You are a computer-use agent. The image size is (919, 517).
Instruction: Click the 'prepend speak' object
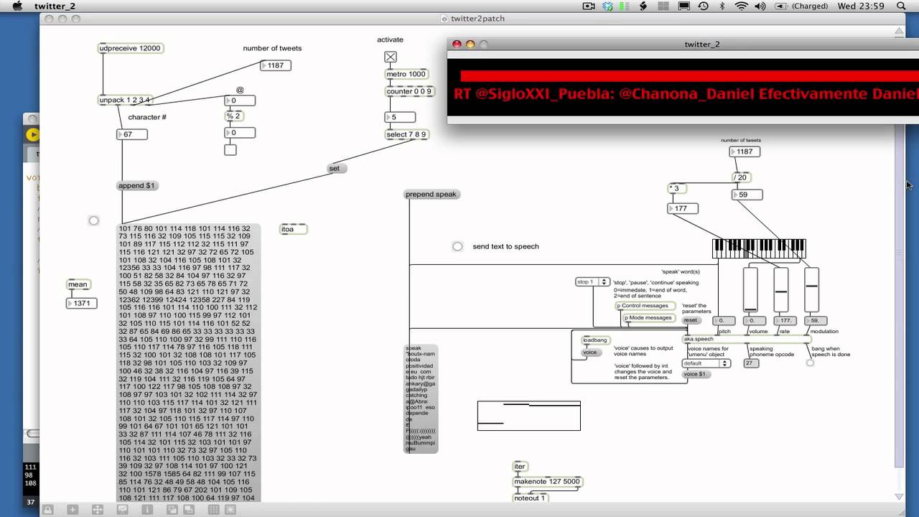pos(431,195)
